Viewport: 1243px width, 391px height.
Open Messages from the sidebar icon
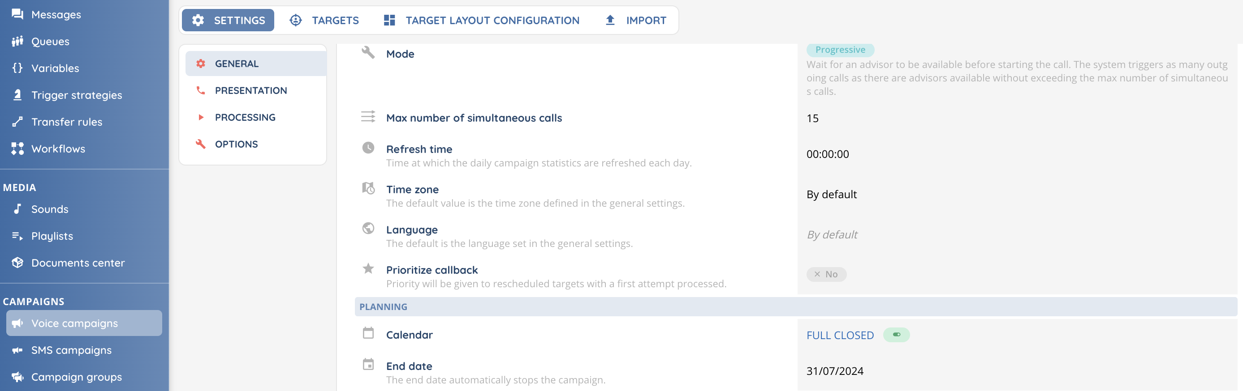click(x=17, y=14)
